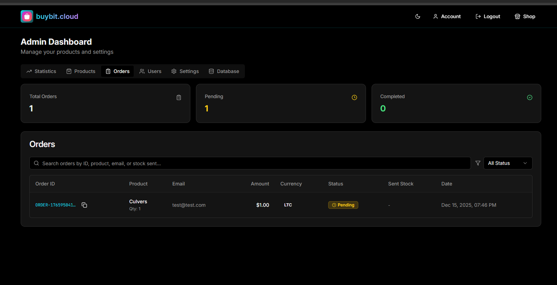Switch to the Statistics tab
This screenshot has width=557, height=285.
pos(41,71)
